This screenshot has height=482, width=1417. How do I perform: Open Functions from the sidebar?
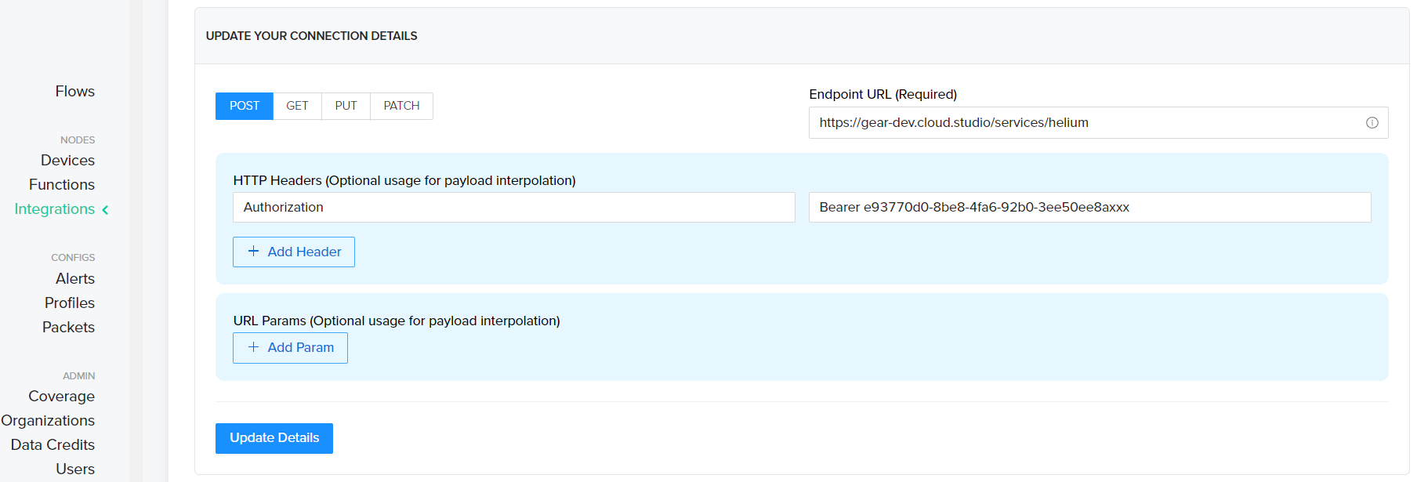point(62,185)
